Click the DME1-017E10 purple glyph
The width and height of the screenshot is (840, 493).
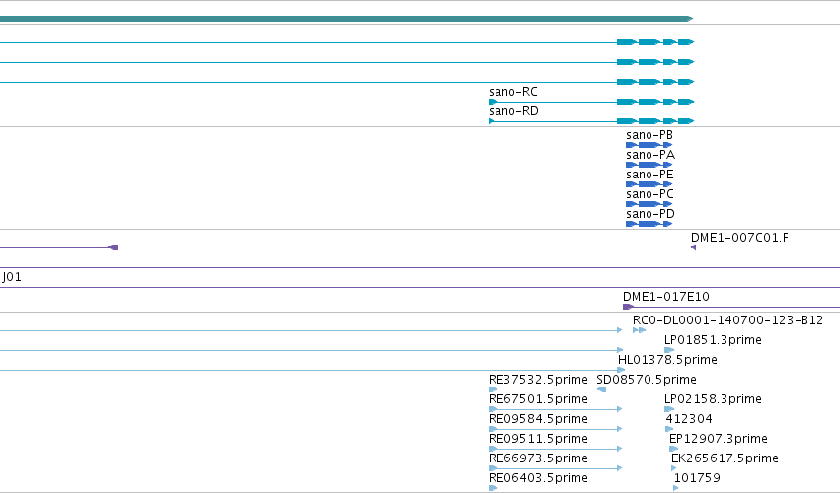point(628,307)
